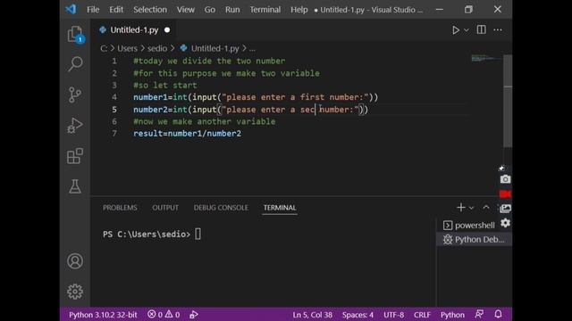Open errors and warnings count in status bar

(x=164, y=315)
